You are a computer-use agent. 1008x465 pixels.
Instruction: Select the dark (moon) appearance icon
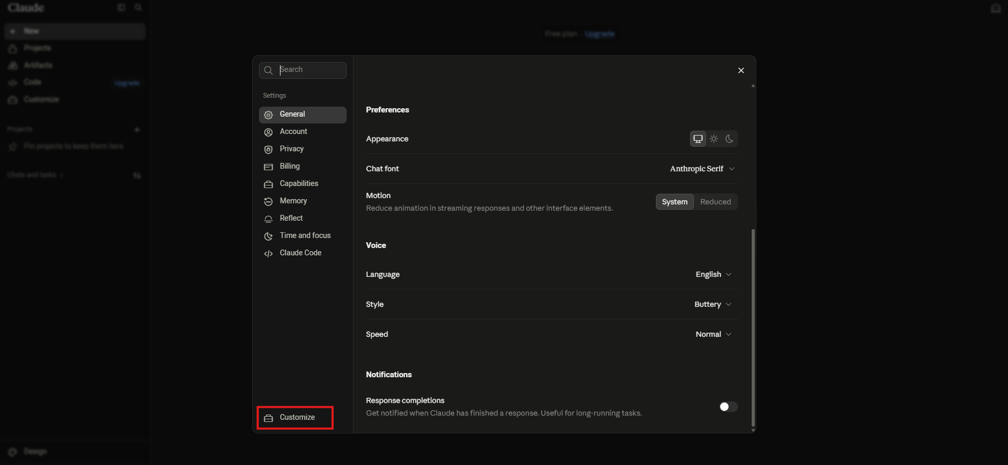[x=729, y=139]
